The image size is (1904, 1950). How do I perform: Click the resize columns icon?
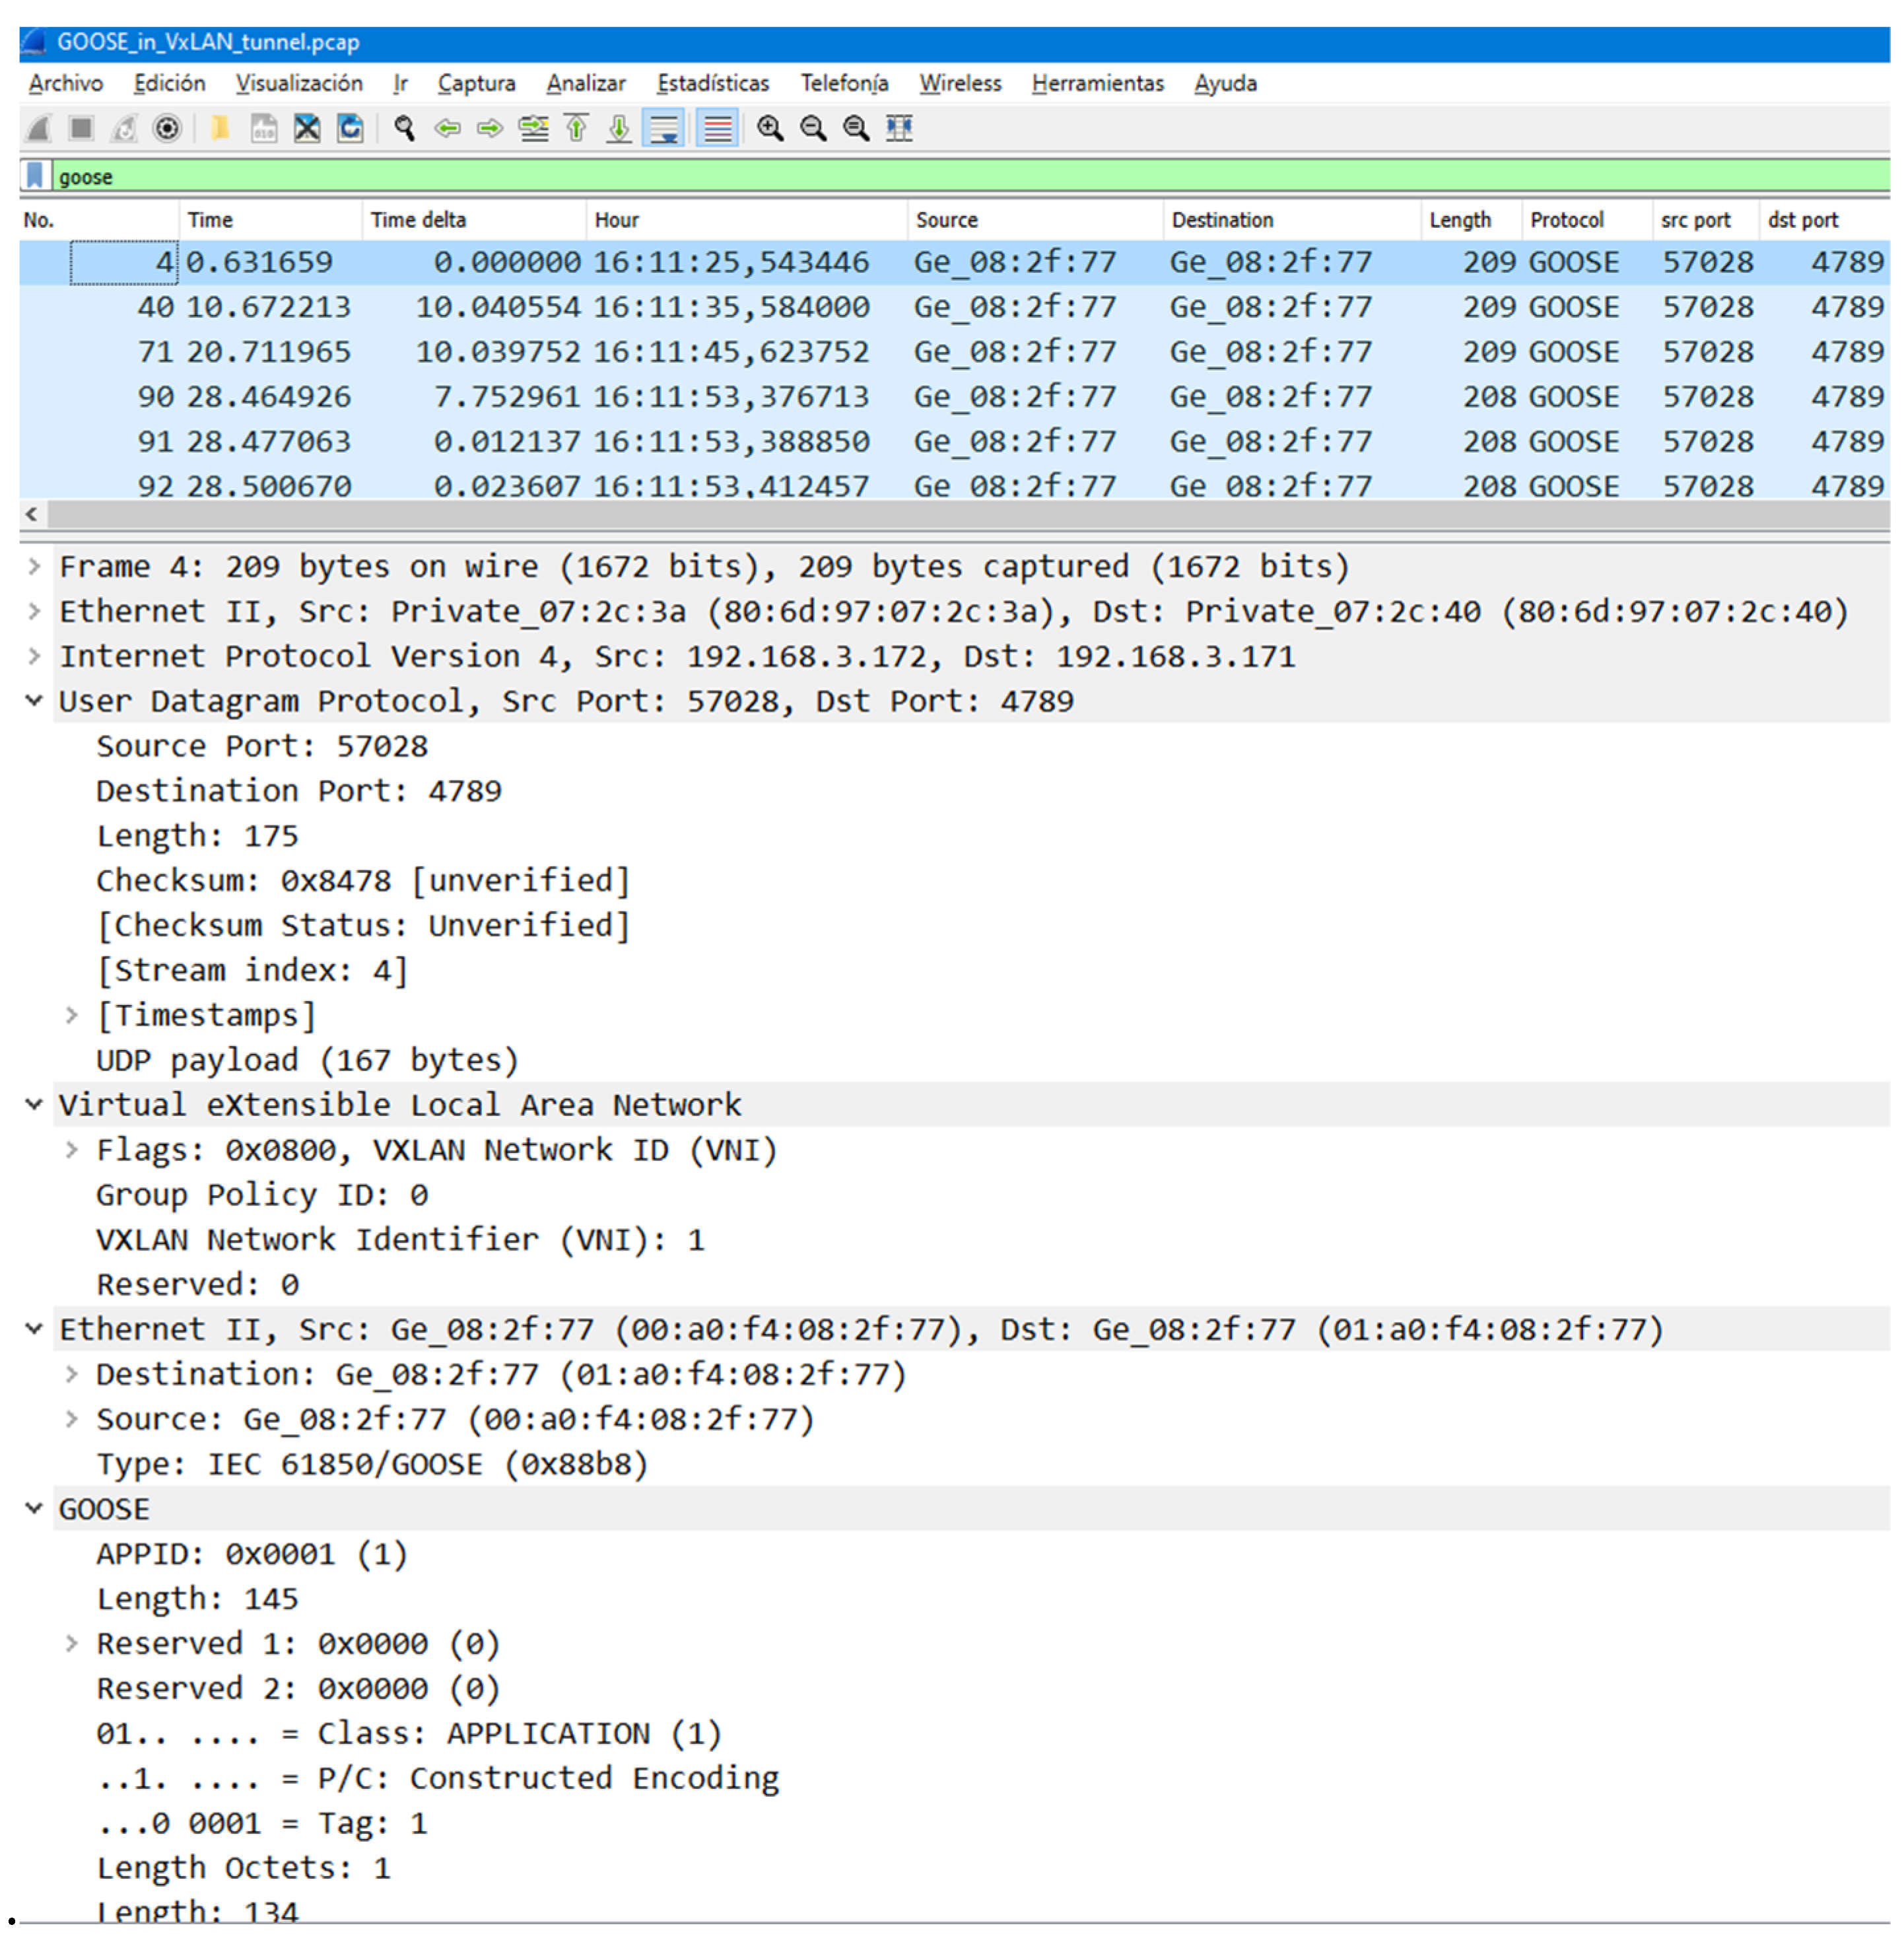click(x=899, y=128)
